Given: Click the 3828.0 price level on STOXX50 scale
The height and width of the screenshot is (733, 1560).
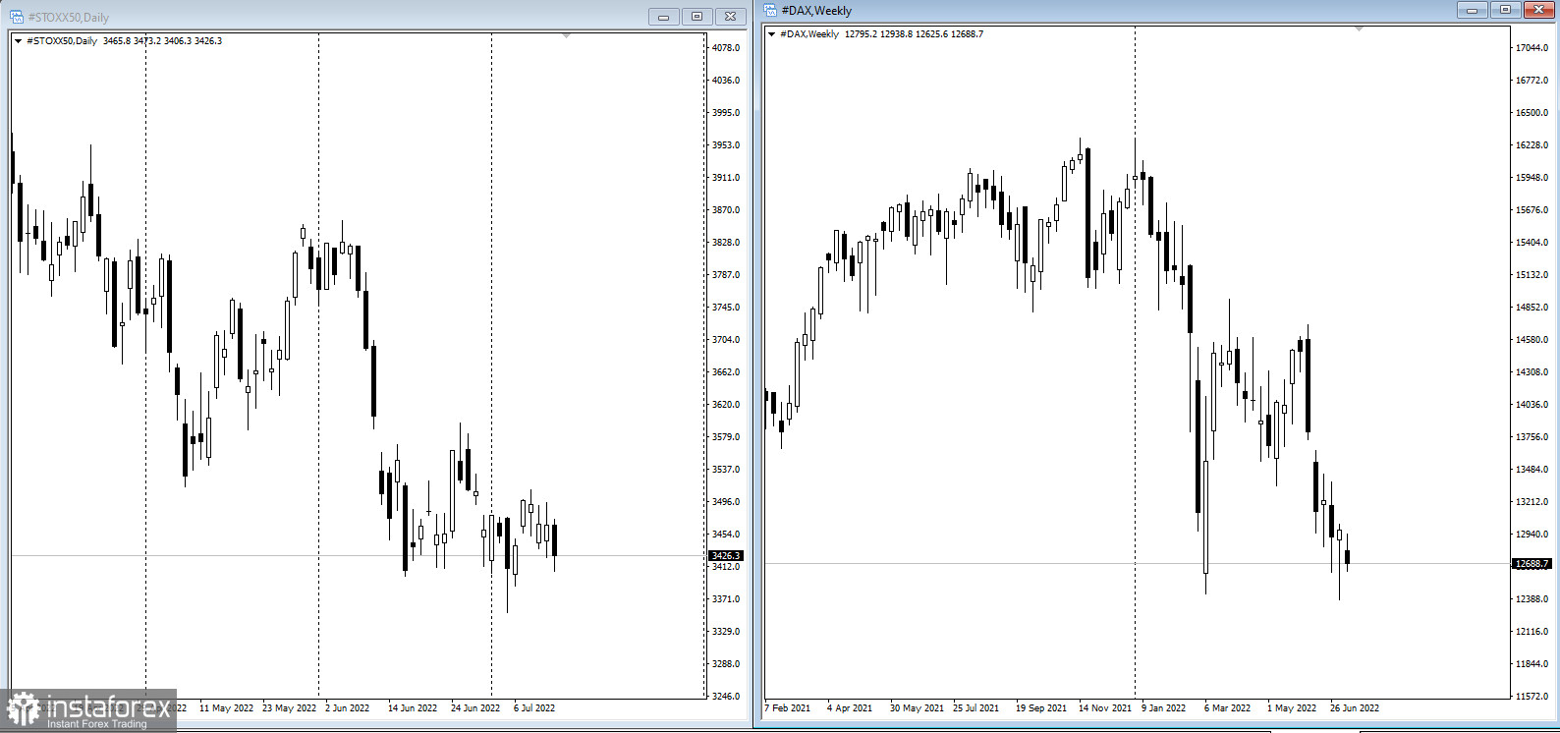Looking at the screenshot, I should pos(726,243).
